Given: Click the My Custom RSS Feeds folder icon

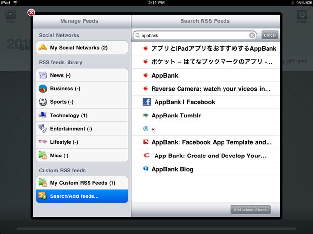Looking at the screenshot, I should (43, 183).
